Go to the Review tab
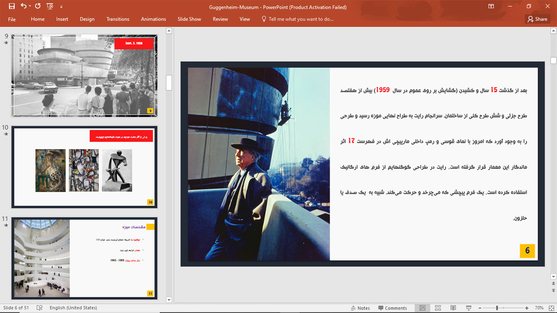This screenshot has width=557, height=313. click(220, 19)
